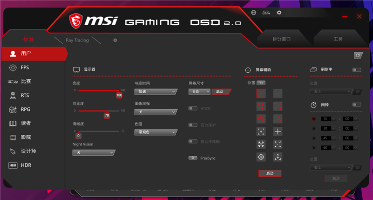Open the RTS chess-piece mode
Image resolution: width=373 pixels, height=200 pixels.
point(33,96)
